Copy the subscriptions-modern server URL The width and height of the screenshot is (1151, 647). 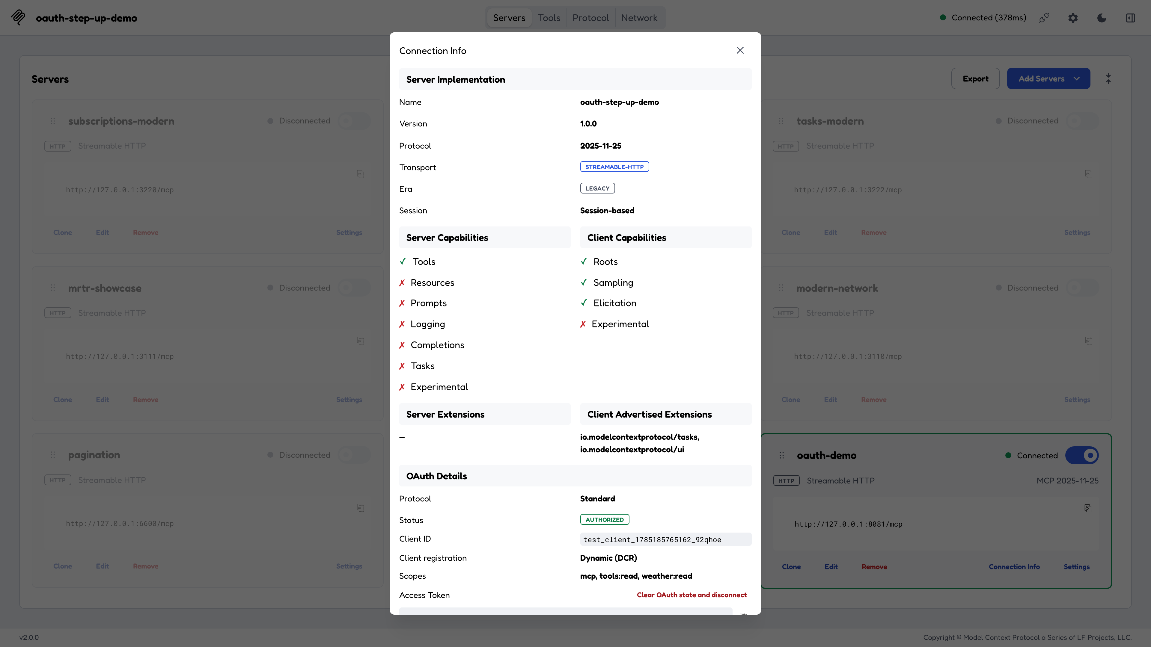coord(361,174)
